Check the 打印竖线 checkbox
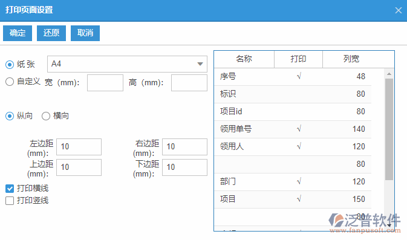The image size is (407, 240). coord(10,201)
